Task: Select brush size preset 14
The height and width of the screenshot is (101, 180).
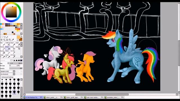Action: pos(10,80)
